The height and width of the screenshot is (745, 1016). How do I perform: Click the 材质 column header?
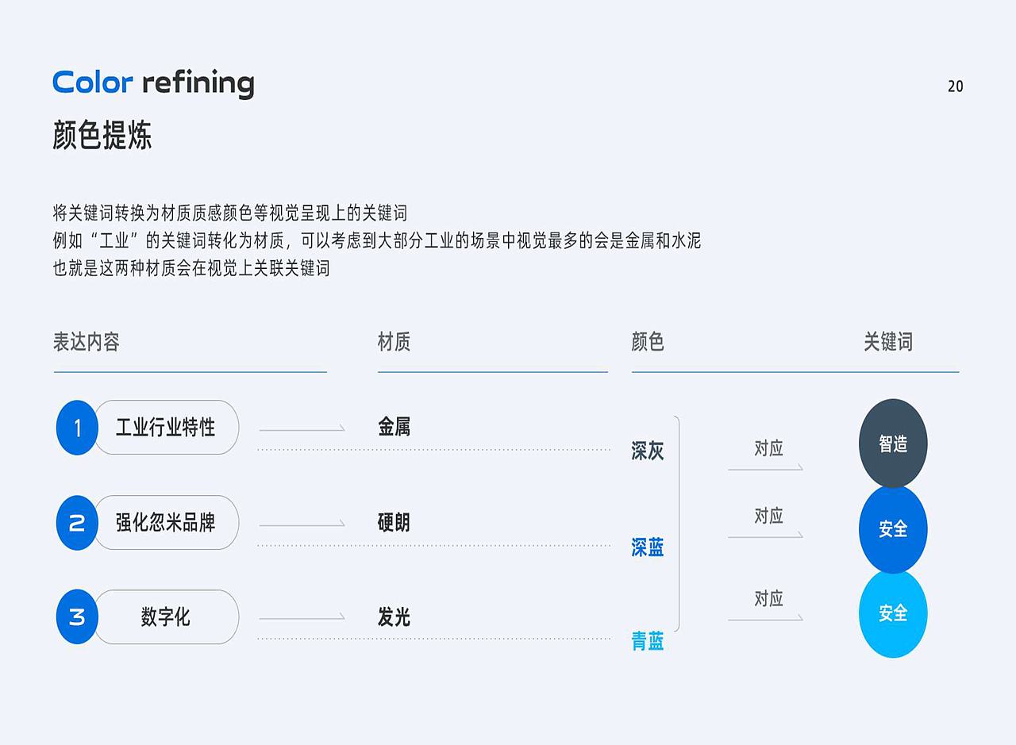point(394,342)
